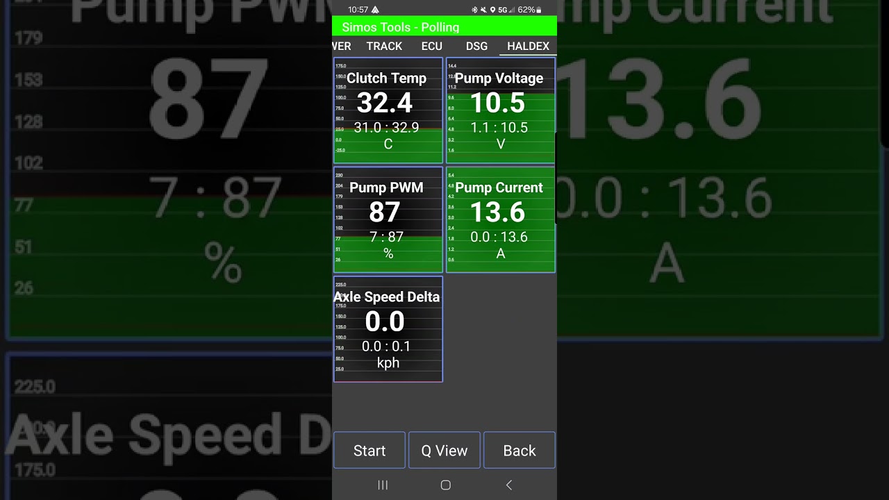
Task: Tap the battery icon in status bar
Action: click(538, 10)
